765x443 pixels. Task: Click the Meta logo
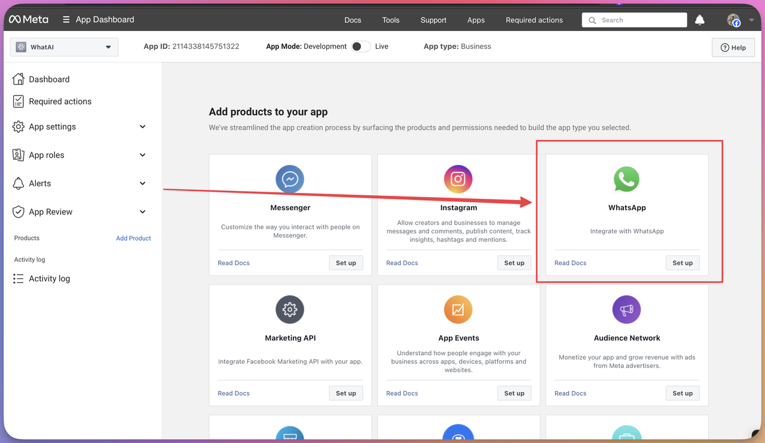click(x=28, y=20)
